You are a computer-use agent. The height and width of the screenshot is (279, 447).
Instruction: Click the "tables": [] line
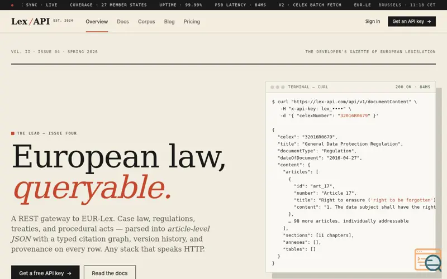coord(299,249)
